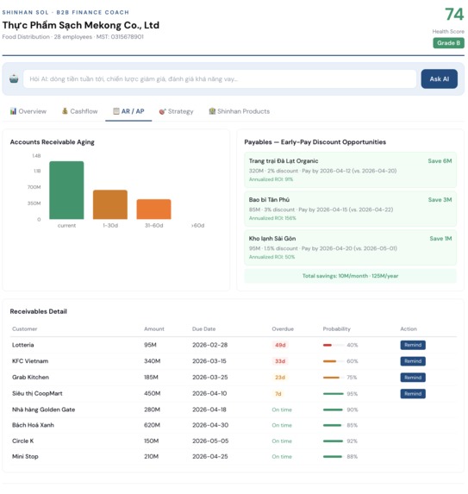Viewport: 468px width, 494px height.
Task: Click the AR / AP clipboard icon
Action: point(116,111)
